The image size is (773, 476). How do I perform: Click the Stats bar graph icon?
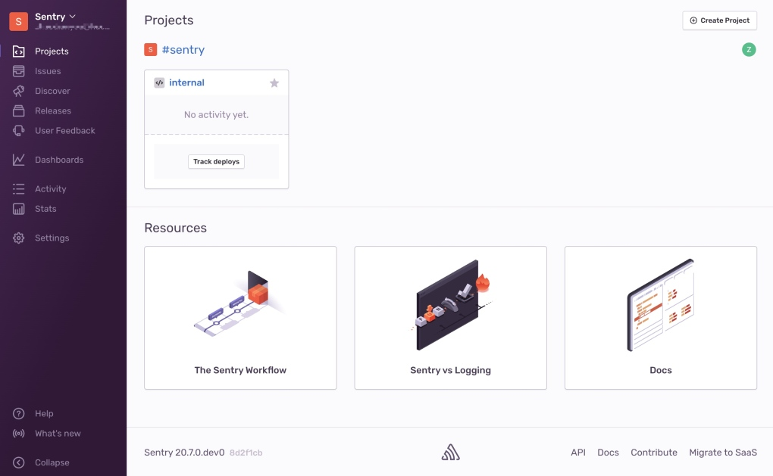[19, 209]
